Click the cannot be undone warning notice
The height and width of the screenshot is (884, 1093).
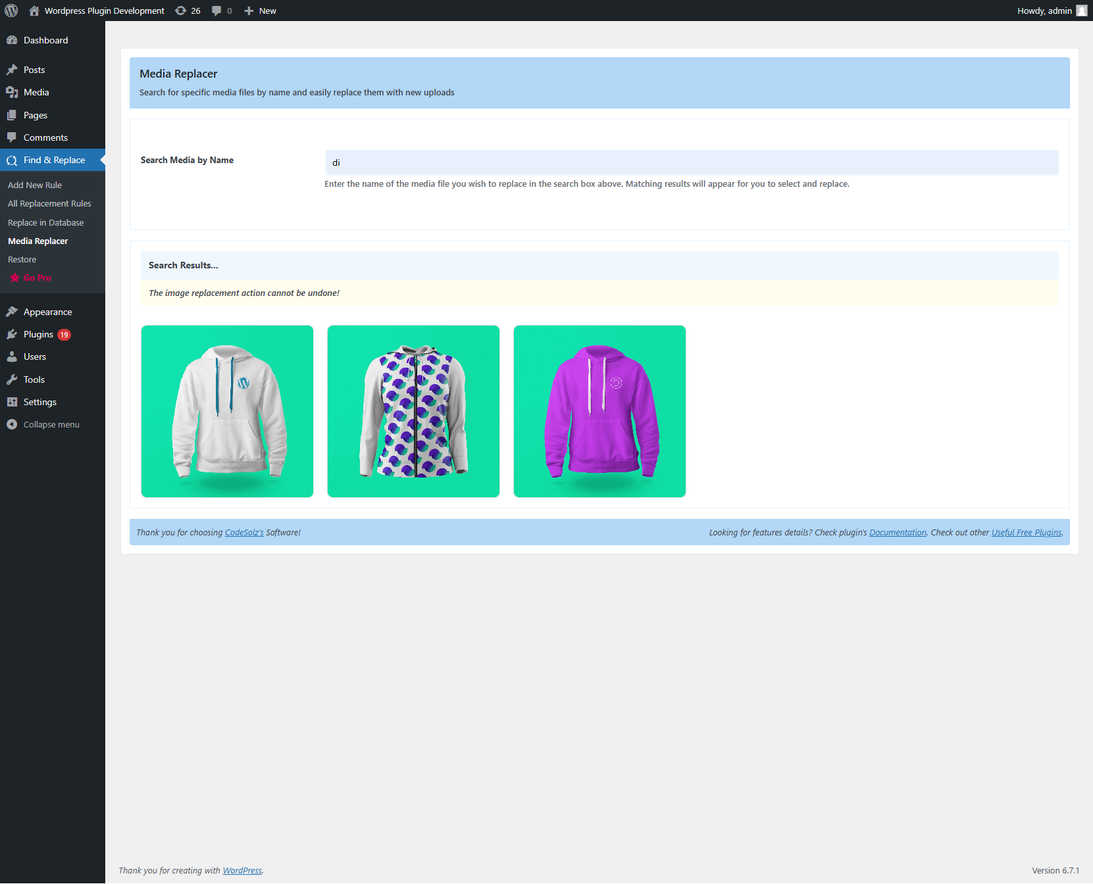coord(599,293)
